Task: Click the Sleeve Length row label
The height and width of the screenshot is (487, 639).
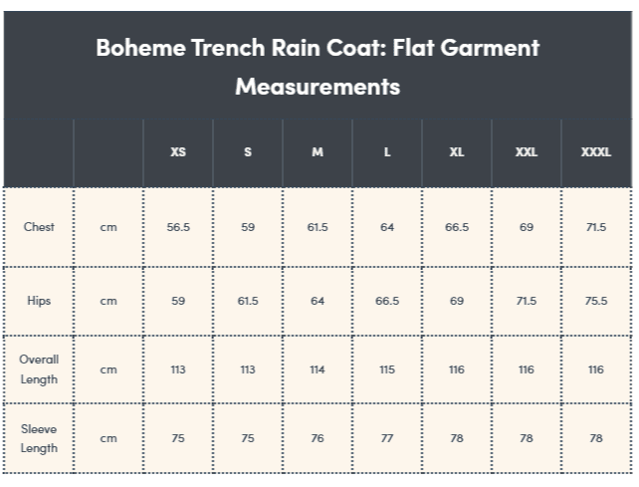Action: (x=39, y=438)
